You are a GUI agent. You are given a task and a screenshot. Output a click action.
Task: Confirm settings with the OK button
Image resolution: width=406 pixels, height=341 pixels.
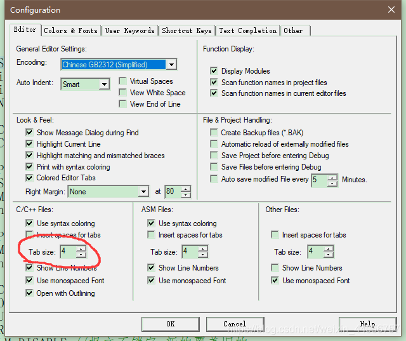pos(171,324)
